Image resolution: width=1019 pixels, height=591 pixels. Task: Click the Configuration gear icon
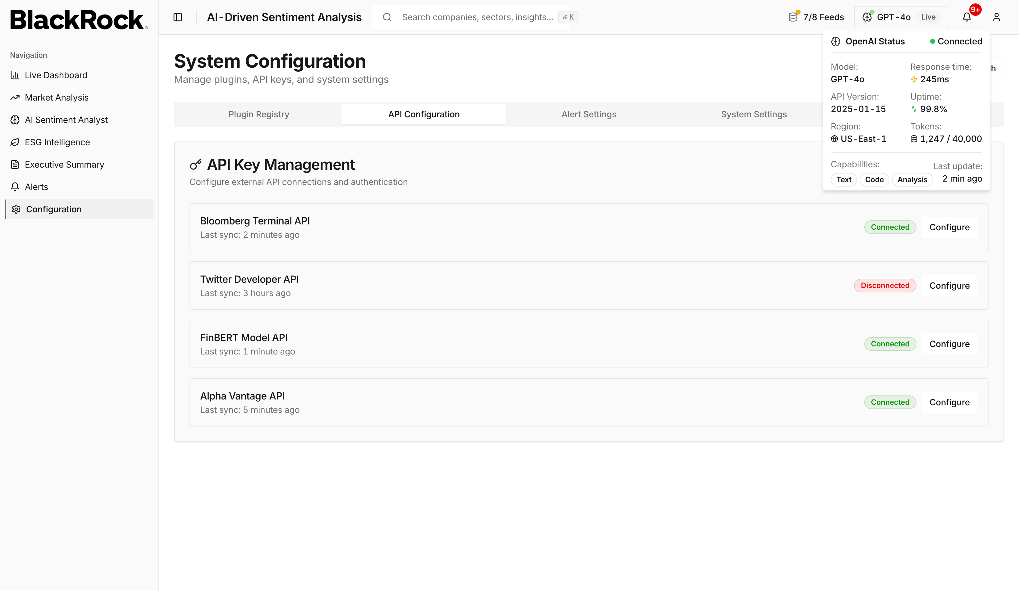click(16, 209)
